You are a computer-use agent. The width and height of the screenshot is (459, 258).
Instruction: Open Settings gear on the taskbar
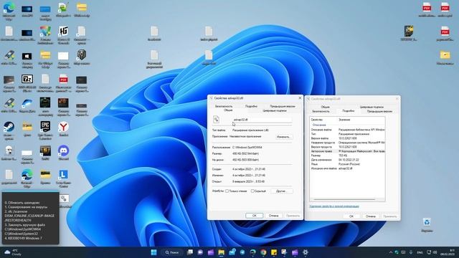[x=306, y=252]
